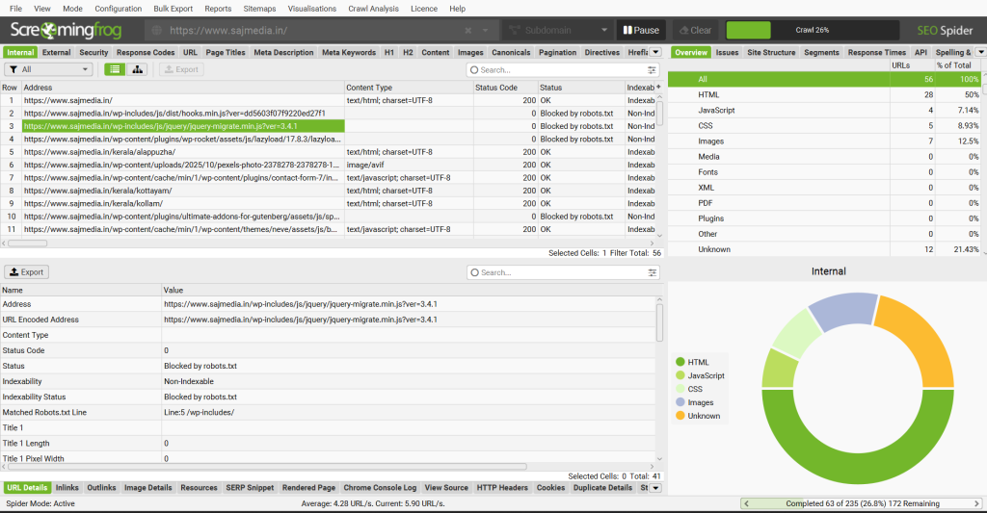Click the globe icon beside URL
987x513 pixels.
[157, 30]
